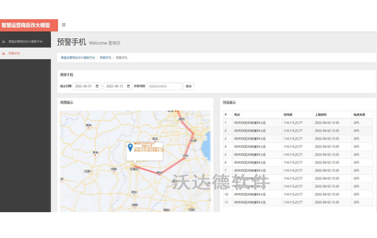The width and height of the screenshot is (377, 238).
Task: Click the 上报时间 column header
Action: point(333,114)
